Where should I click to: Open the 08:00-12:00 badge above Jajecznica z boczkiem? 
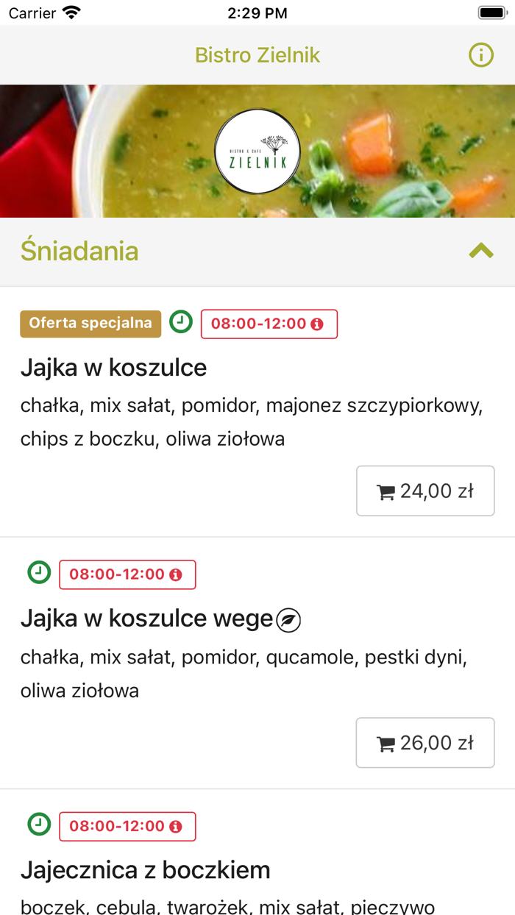127,826
